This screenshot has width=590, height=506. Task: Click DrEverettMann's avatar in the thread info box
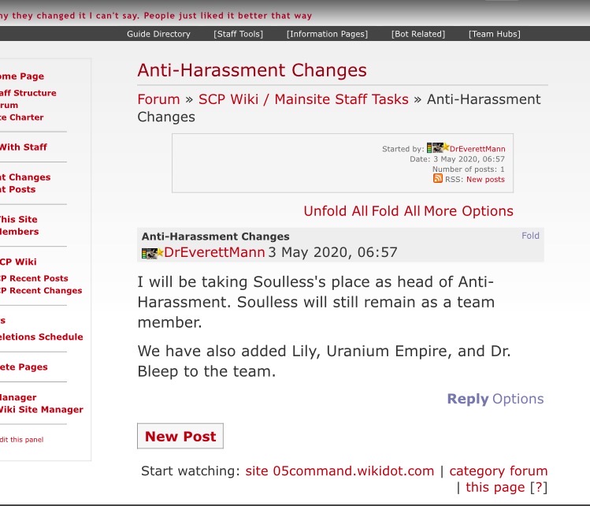(x=438, y=147)
